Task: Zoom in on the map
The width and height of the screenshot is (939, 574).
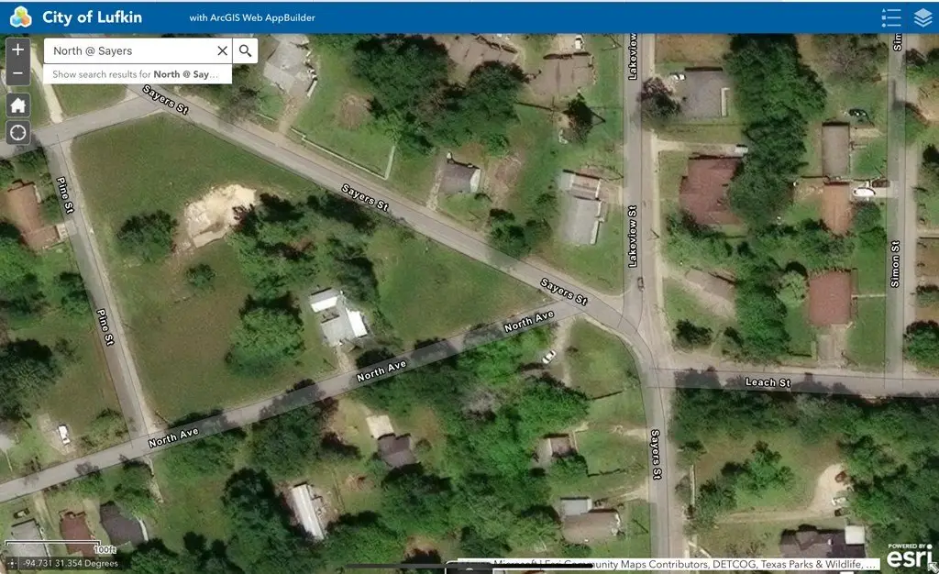Action: tap(18, 50)
